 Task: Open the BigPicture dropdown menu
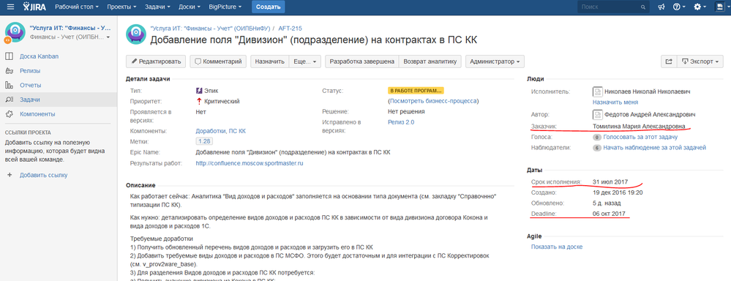[225, 7]
